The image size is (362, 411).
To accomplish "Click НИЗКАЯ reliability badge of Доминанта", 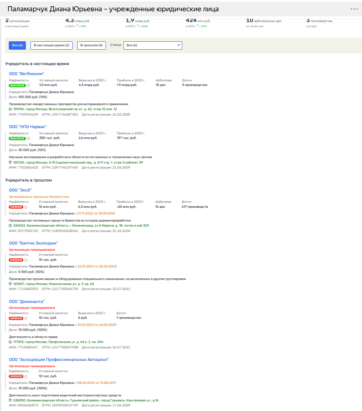I will (16, 318).
